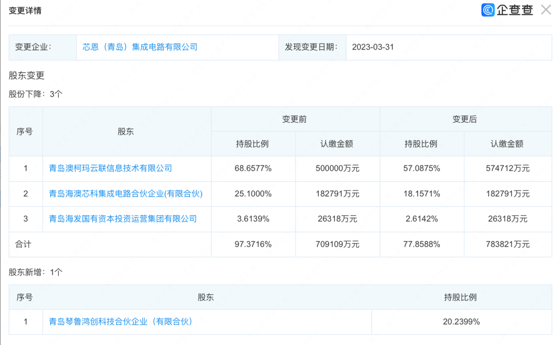Click the 合计 row label
The image size is (553, 345).
pos(23,244)
